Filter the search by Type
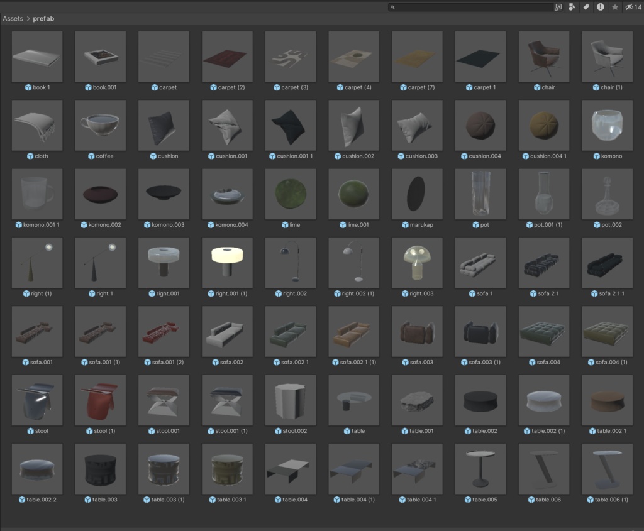Image resolution: width=644 pixels, height=531 pixels. [572, 7]
